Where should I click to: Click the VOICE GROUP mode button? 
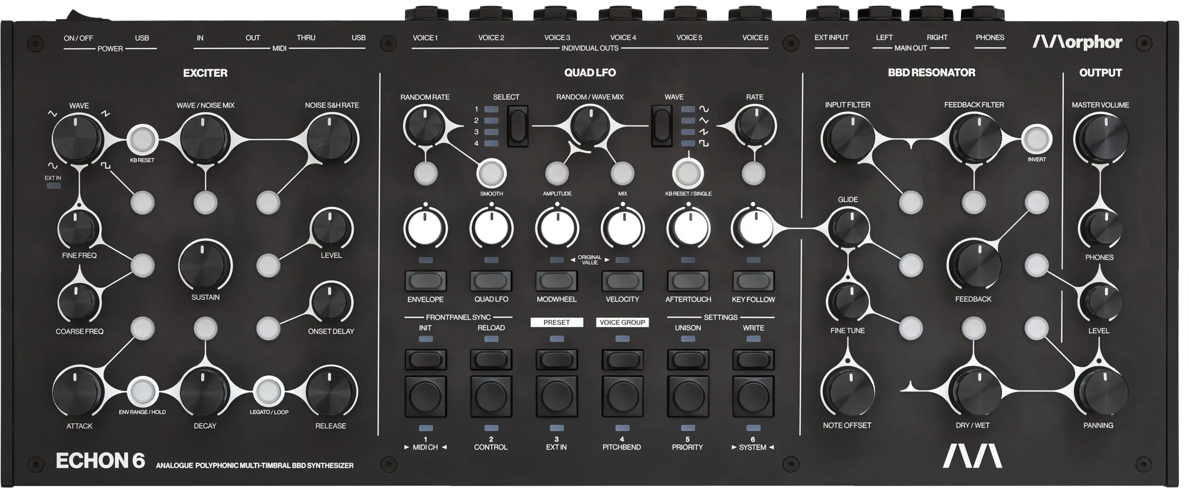tap(622, 359)
